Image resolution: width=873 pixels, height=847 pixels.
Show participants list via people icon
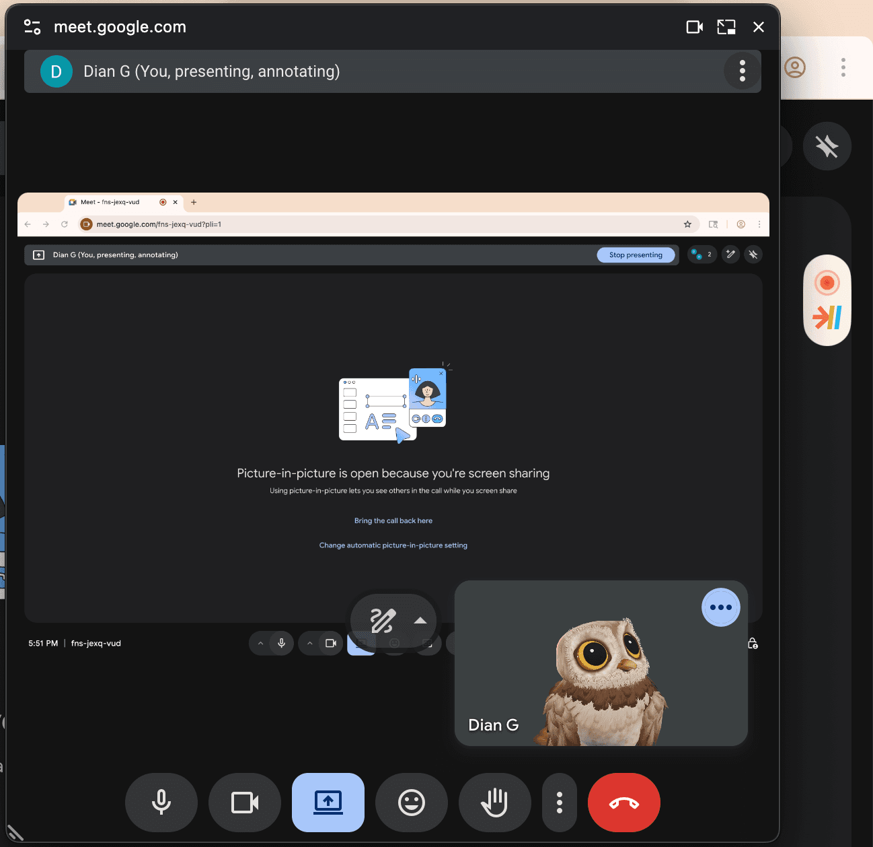pyautogui.click(x=701, y=255)
